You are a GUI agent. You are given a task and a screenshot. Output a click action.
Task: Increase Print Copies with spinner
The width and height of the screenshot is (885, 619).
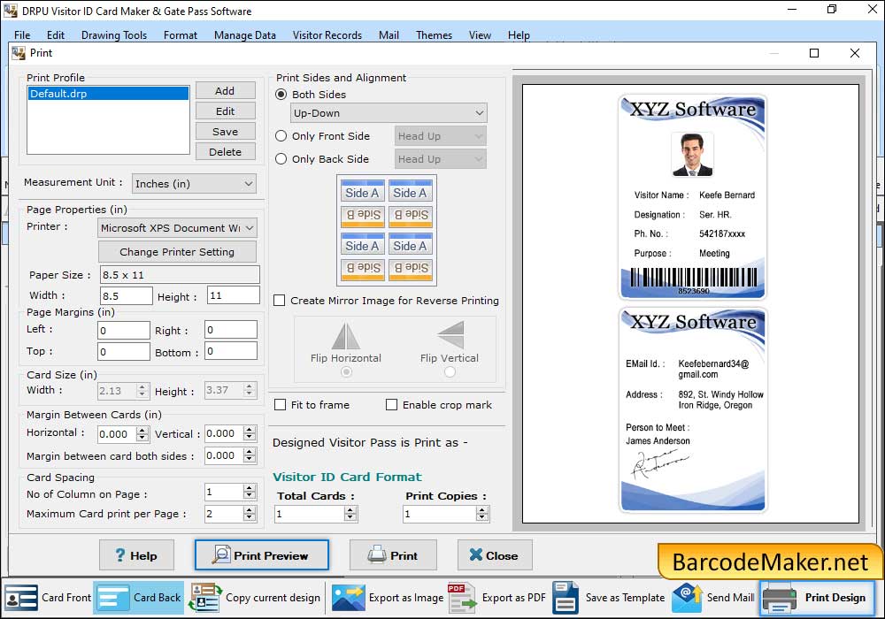coord(481,509)
